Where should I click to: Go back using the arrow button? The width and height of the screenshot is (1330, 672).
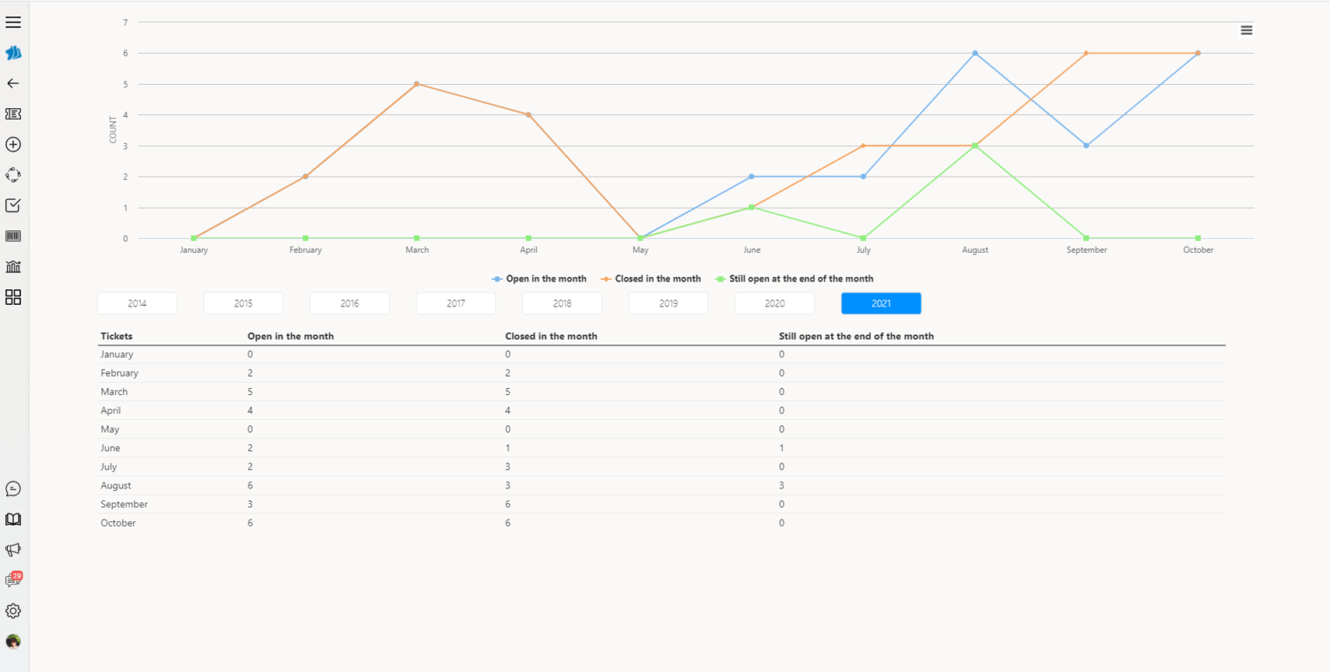tap(13, 83)
